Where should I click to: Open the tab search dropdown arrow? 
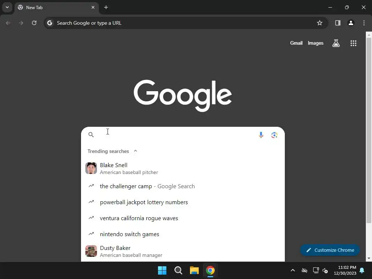(7, 7)
